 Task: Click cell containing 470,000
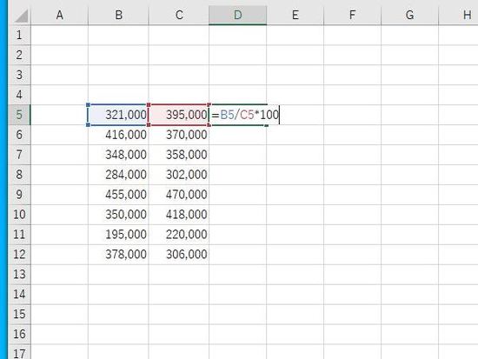tap(179, 195)
